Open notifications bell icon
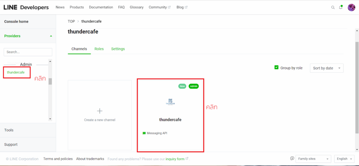The height and width of the screenshot is (166, 359). point(341,7)
